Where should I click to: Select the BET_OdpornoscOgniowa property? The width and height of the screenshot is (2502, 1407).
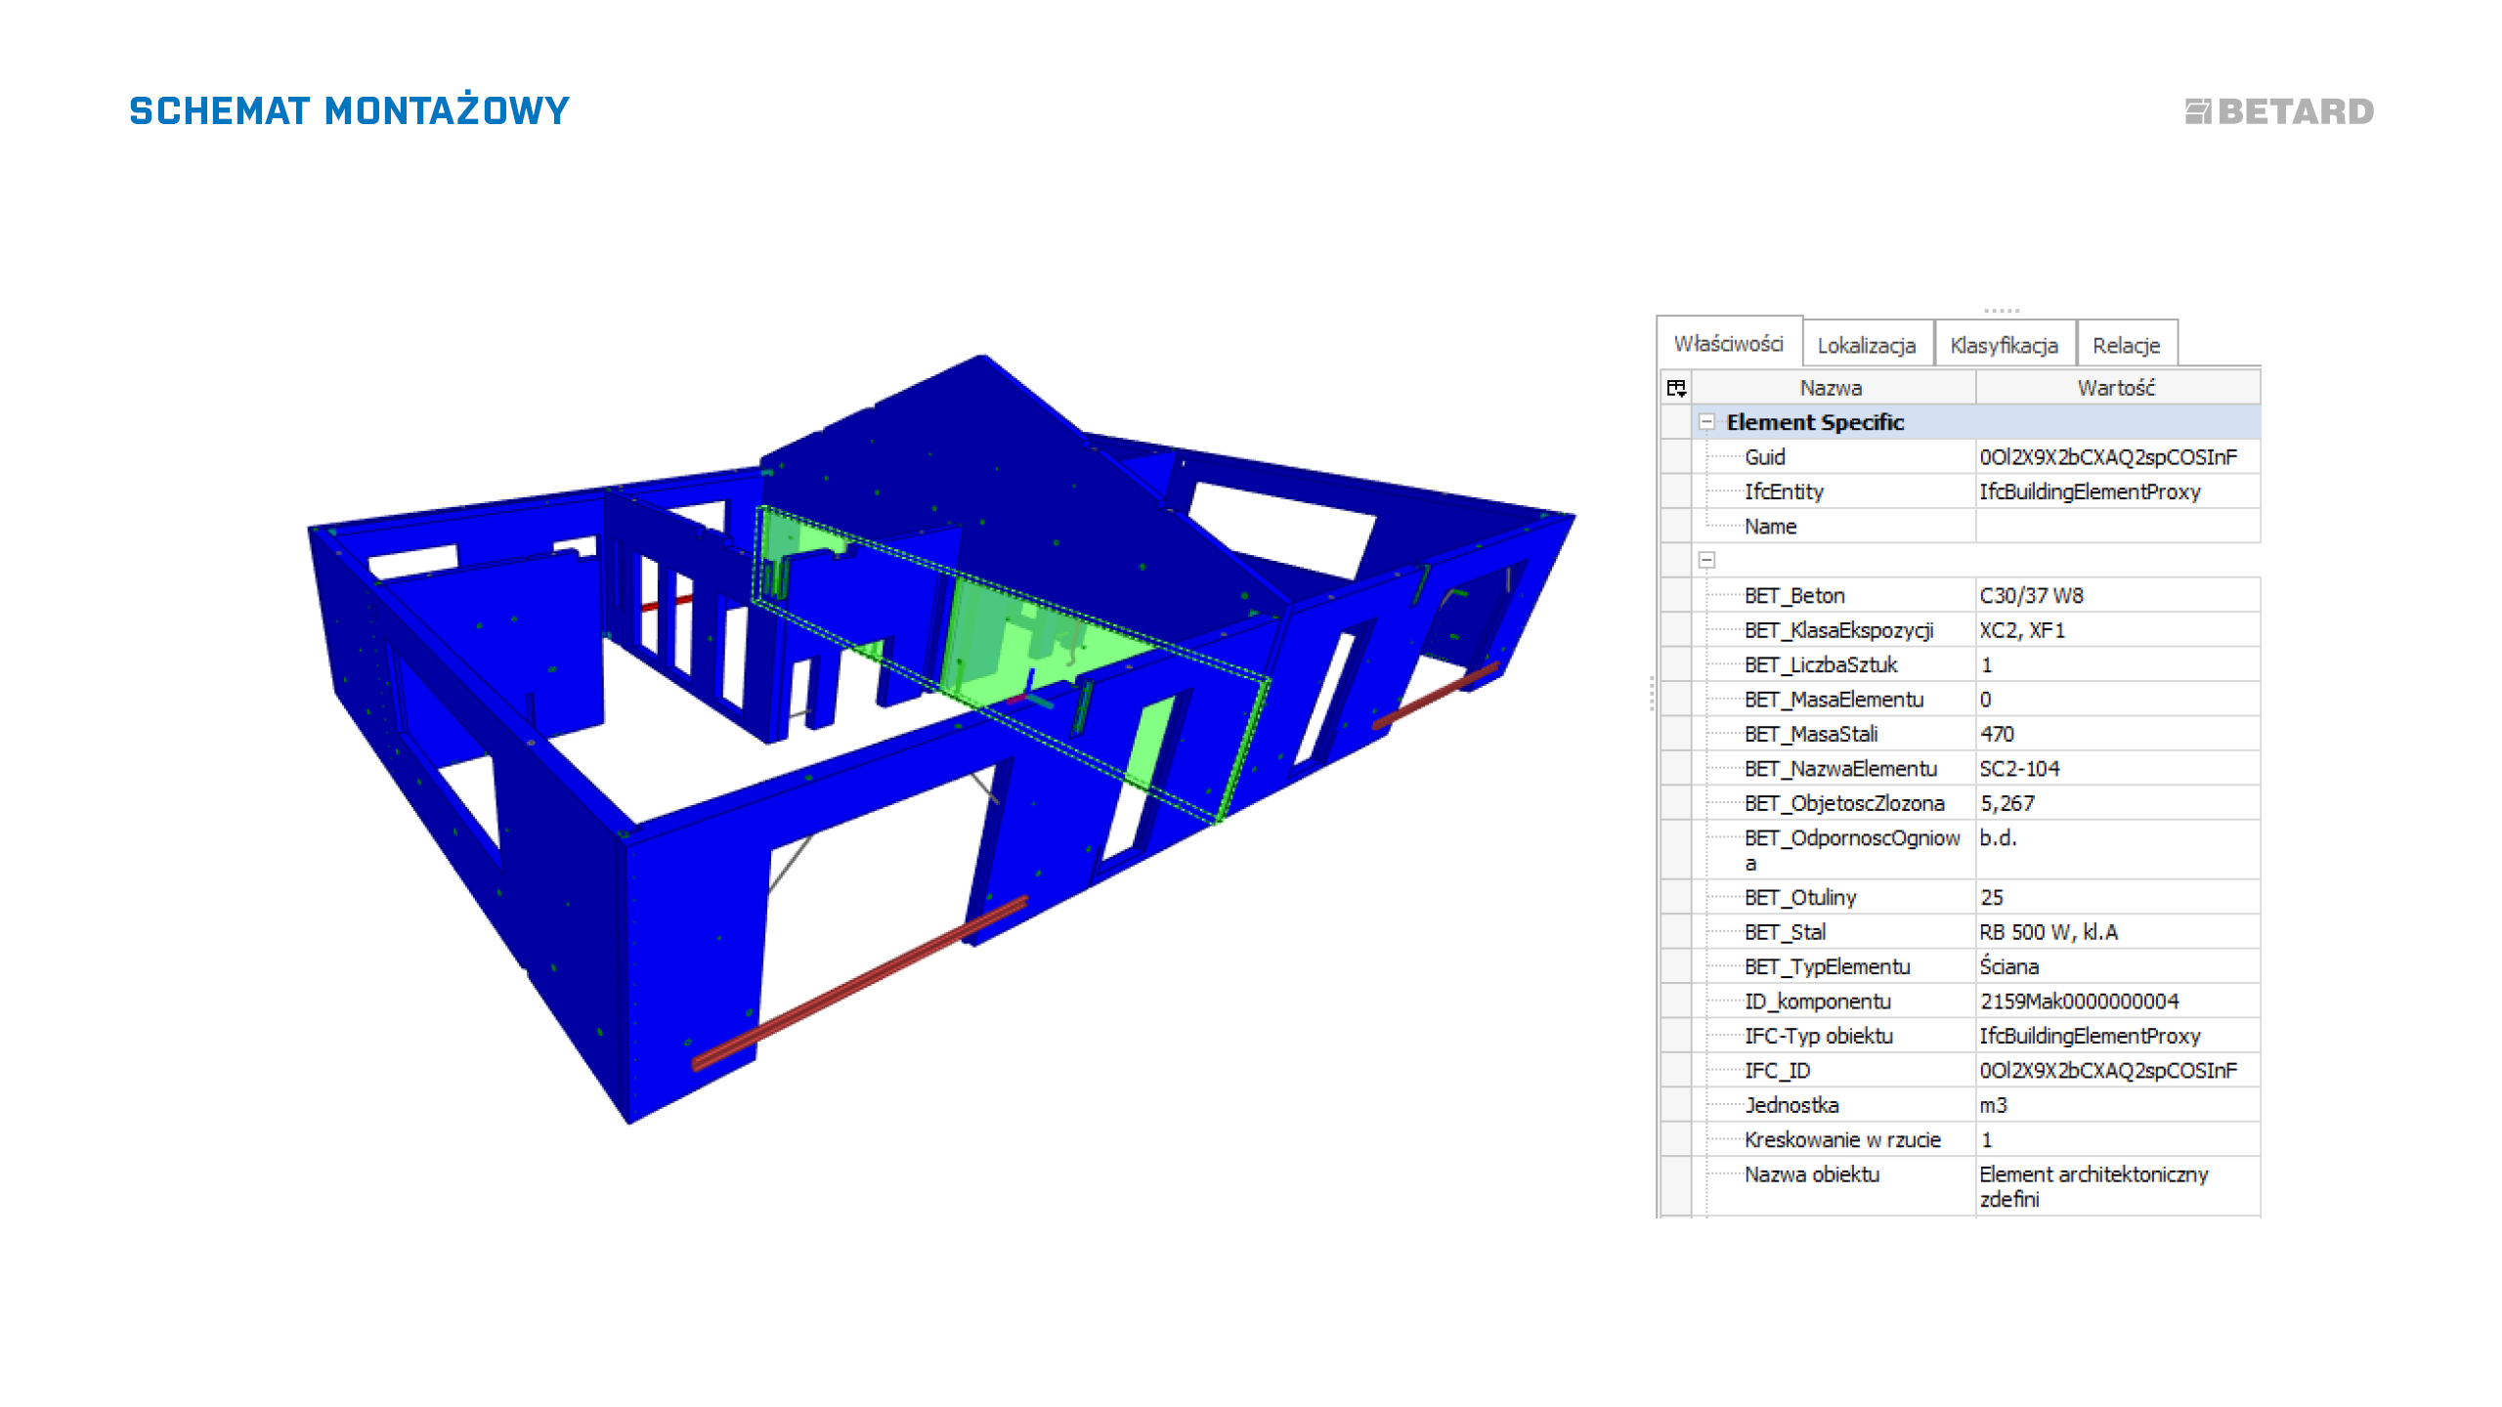tap(1852, 850)
